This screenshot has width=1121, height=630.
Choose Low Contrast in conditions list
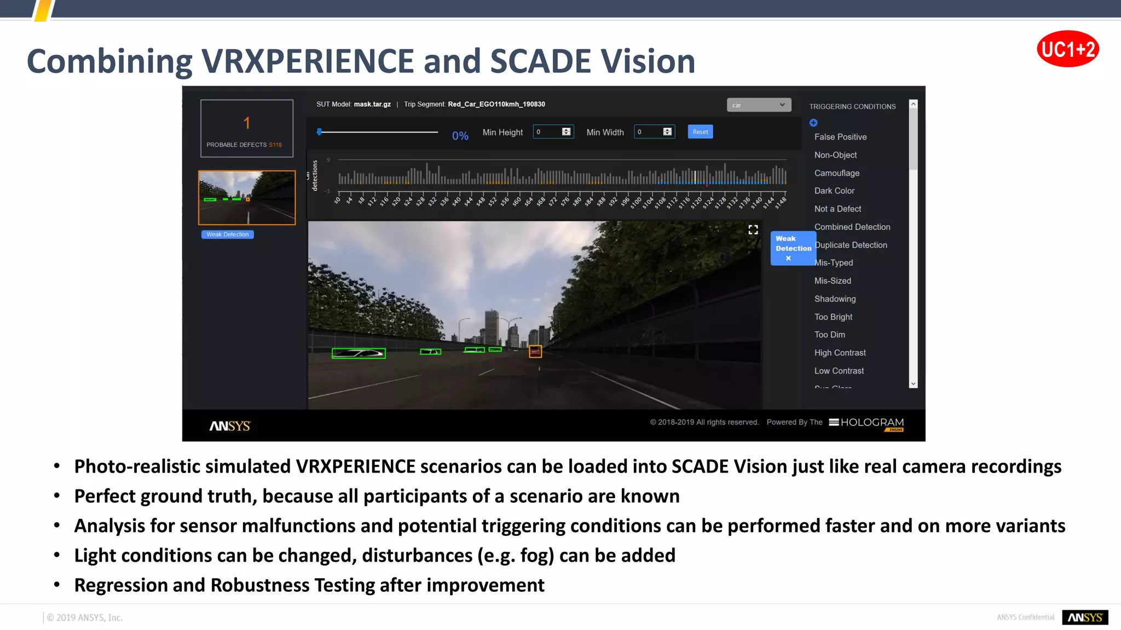tap(839, 371)
